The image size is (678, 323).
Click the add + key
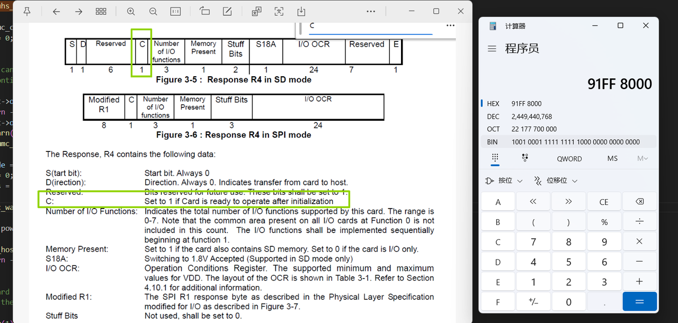tap(640, 282)
